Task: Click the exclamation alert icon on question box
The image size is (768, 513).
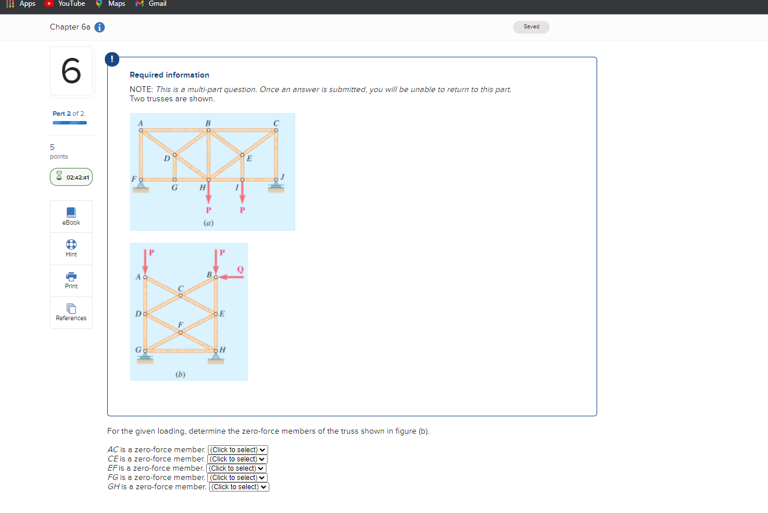Action: (x=113, y=58)
